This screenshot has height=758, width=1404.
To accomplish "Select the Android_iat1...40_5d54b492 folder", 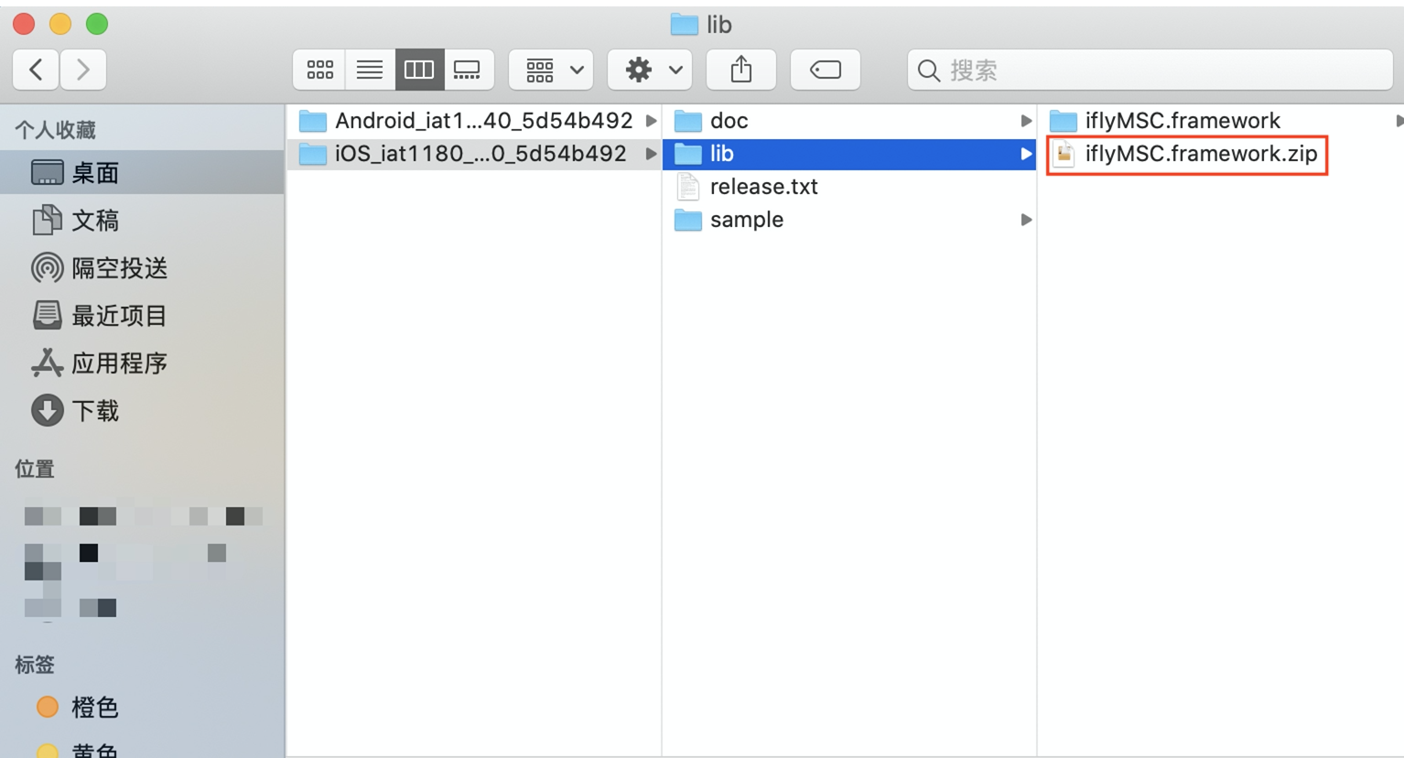I will click(474, 121).
